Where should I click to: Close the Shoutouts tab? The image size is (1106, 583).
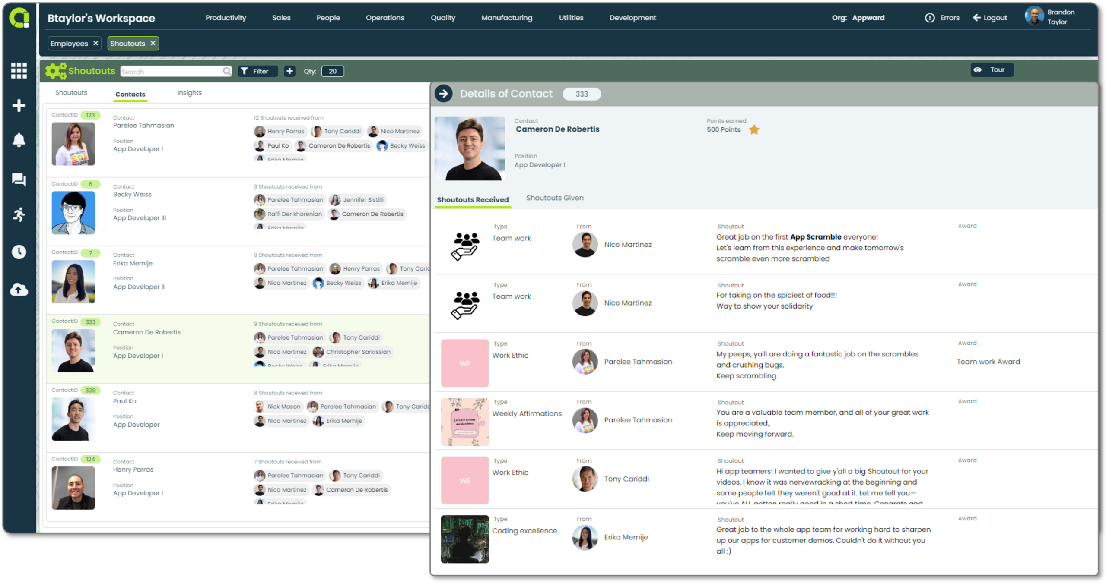coord(153,43)
